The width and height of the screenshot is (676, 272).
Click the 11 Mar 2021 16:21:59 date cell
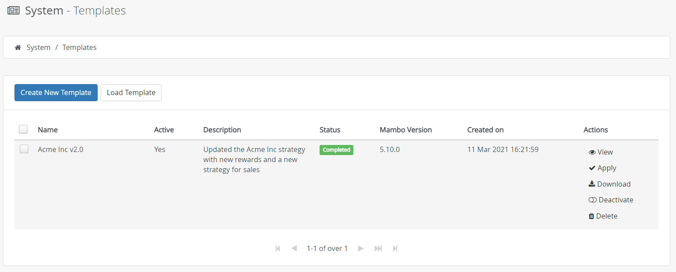[x=503, y=149]
